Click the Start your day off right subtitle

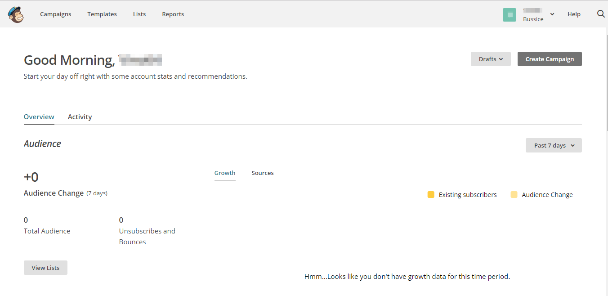pyautogui.click(x=135, y=76)
